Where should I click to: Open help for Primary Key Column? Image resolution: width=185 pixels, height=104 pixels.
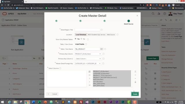[x=103, y=54]
